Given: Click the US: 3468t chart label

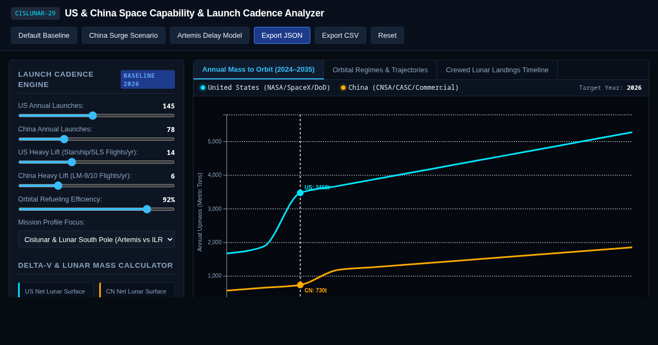Looking at the screenshot, I should coord(317,187).
